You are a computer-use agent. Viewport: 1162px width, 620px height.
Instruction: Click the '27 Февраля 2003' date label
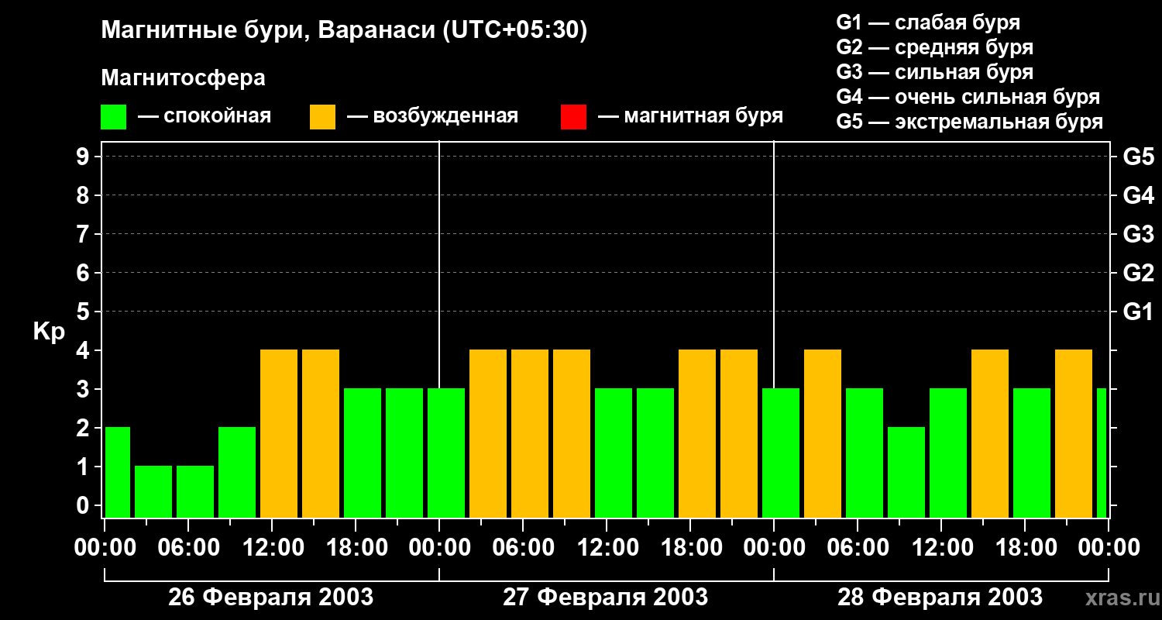coord(606,598)
